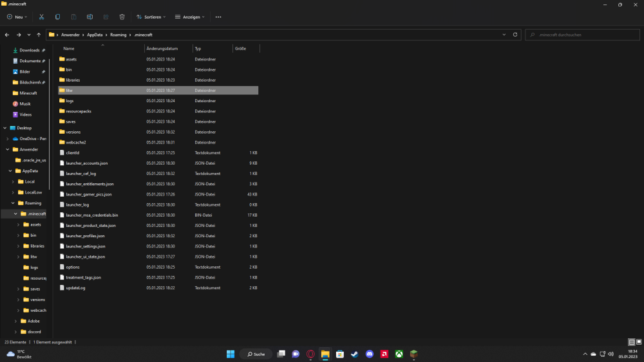The image size is (644, 362).
Task: Open the Chat app on taskbar
Action: [296, 354]
